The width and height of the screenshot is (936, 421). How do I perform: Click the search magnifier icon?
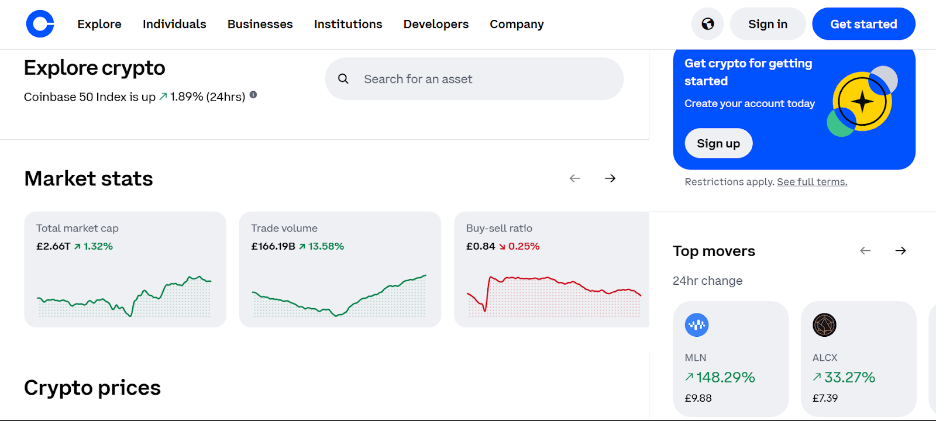(343, 79)
